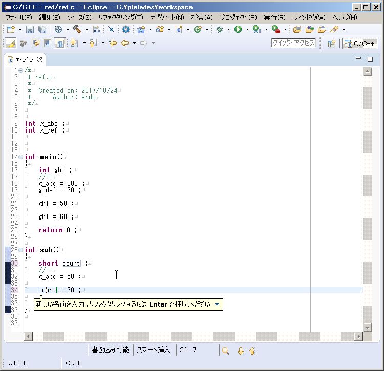The height and width of the screenshot is (371, 384).
Task: Open the ソース(S) menu
Action: click(79, 17)
